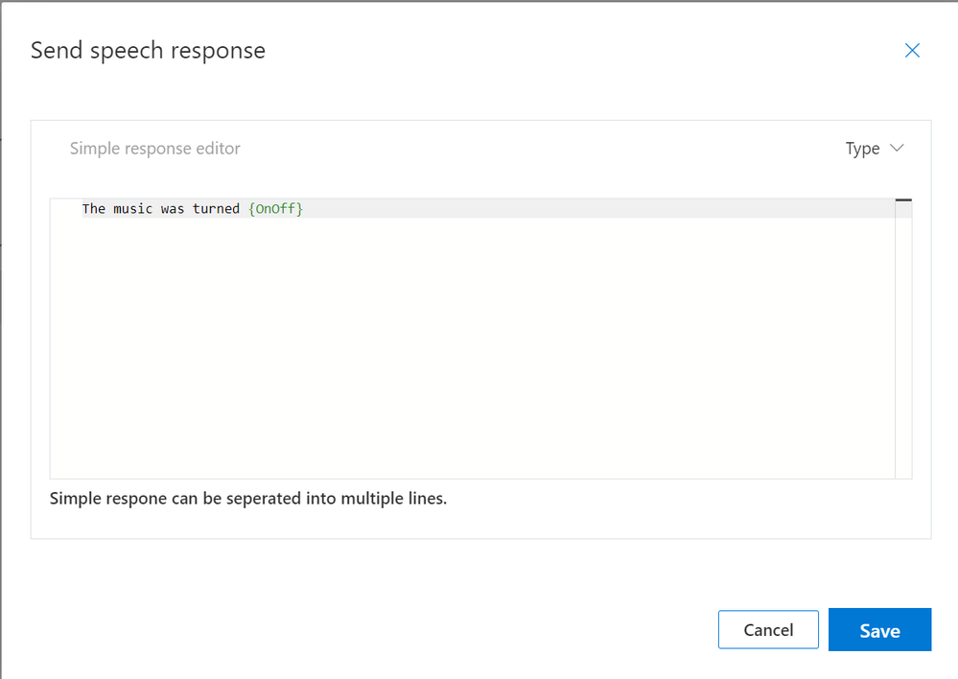Cancel the speech response dialog
This screenshot has height=679, width=958.
[768, 630]
